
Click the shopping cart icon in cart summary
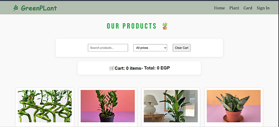point(112,68)
